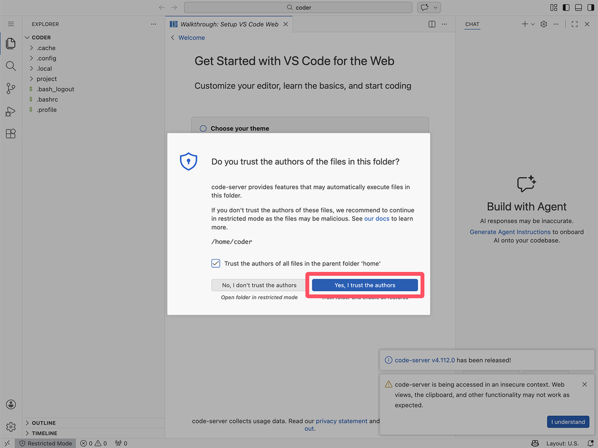Image resolution: width=598 pixels, height=448 pixels.
Task: Expand the OUTLINE section
Action: [x=44, y=423]
